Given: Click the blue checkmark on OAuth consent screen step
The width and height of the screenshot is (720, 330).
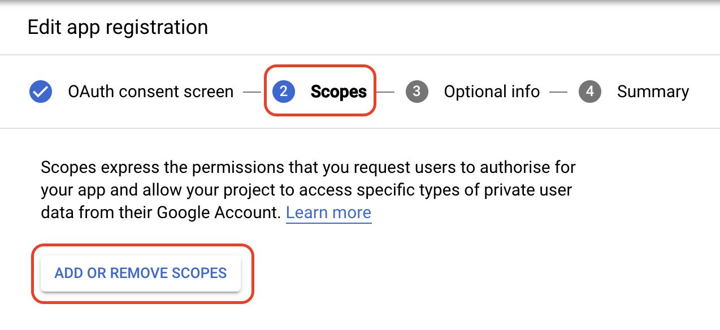Looking at the screenshot, I should tap(40, 92).
